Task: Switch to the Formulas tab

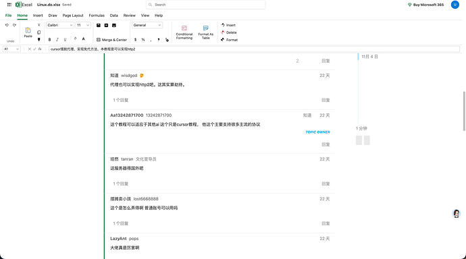Action: point(97,16)
